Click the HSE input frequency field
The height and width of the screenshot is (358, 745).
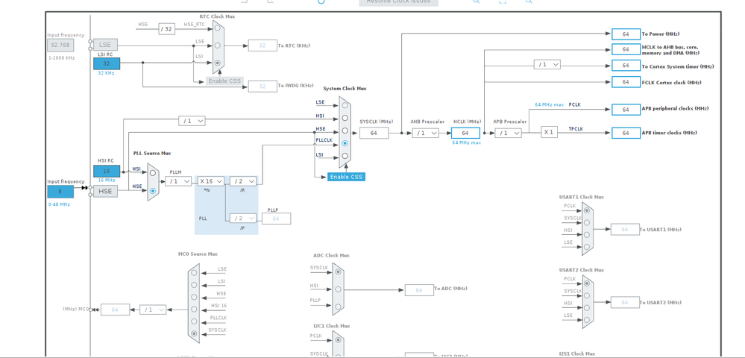(60, 192)
